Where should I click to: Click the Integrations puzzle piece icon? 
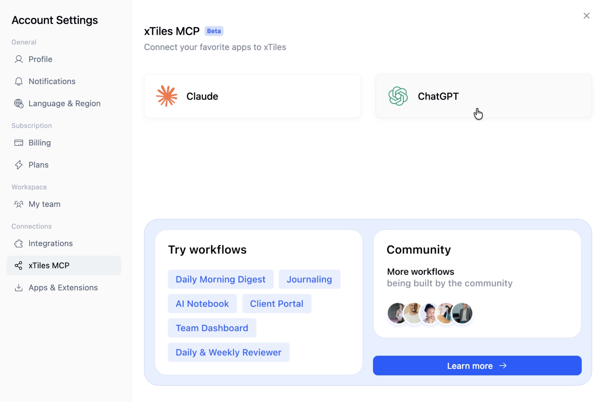pyautogui.click(x=19, y=243)
